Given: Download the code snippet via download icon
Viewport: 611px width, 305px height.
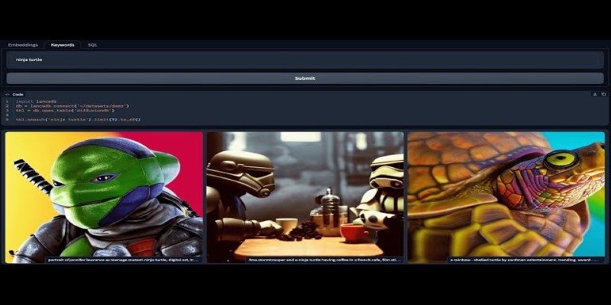Looking at the screenshot, I should (595, 95).
